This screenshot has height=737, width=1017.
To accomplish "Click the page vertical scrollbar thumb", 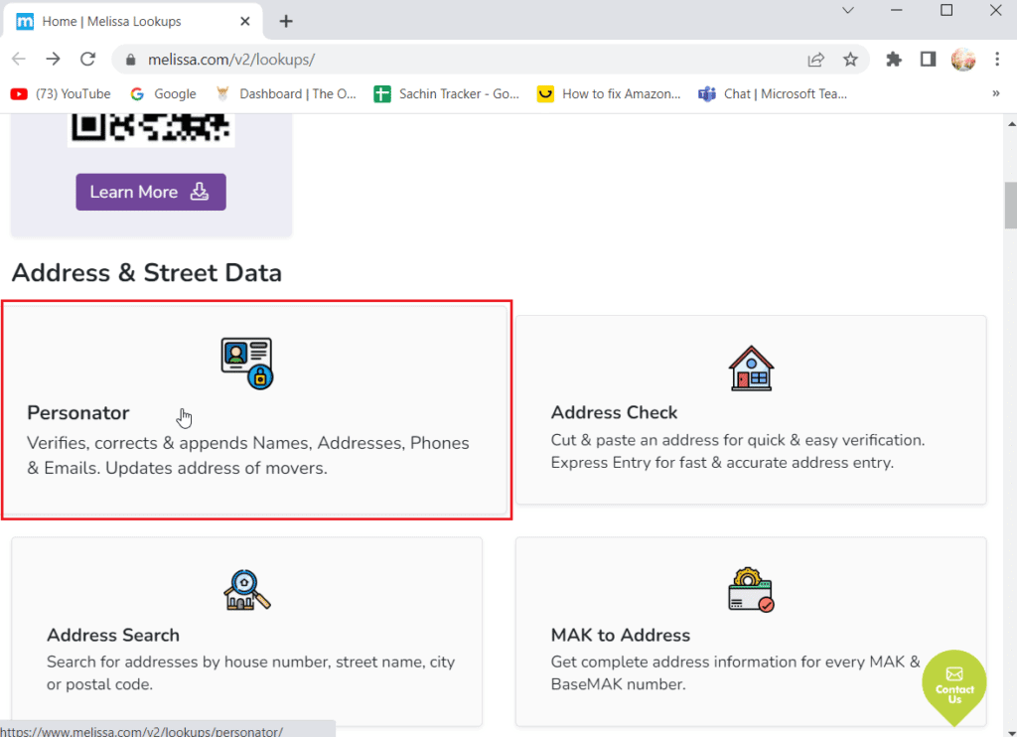I will [x=1010, y=206].
